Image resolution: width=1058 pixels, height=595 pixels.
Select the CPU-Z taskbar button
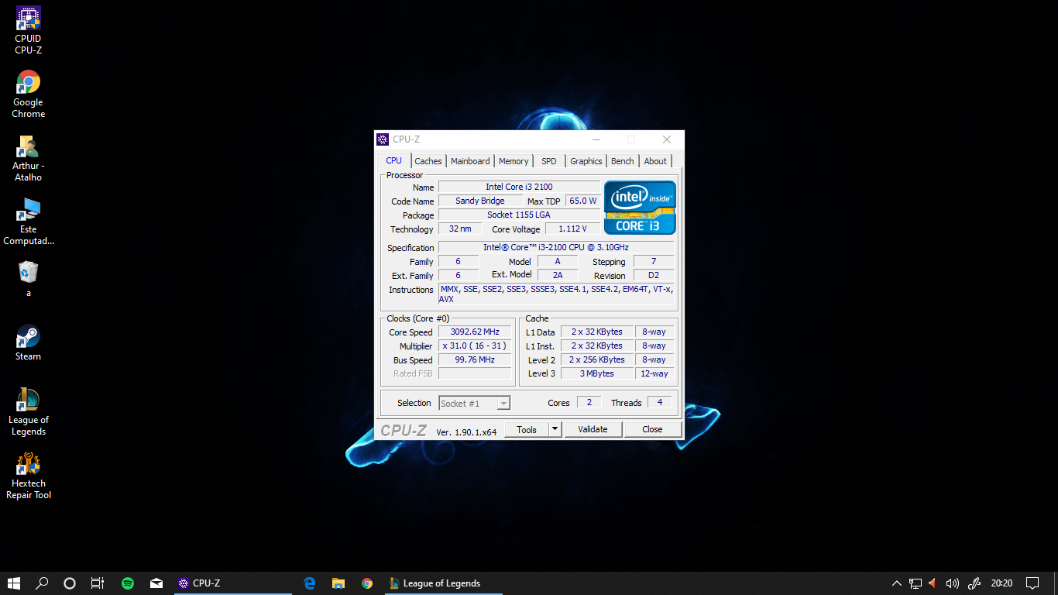[233, 583]
